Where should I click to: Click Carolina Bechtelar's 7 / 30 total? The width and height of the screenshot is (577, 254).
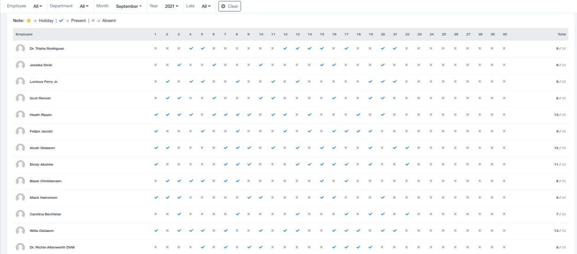pos(561,214)
